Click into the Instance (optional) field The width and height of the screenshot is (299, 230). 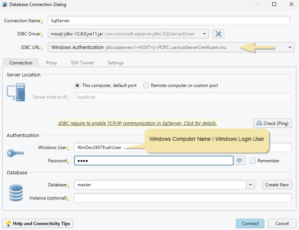tap(183, 198)
